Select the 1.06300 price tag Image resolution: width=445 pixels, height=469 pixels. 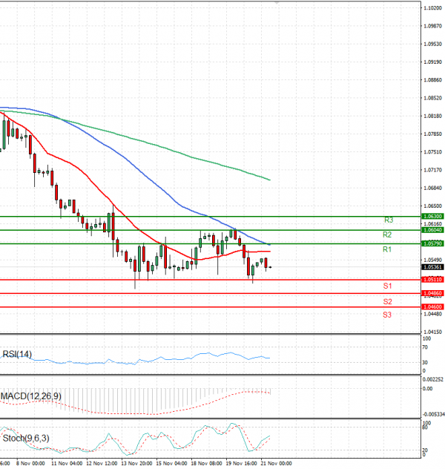[x=432, y=216]
